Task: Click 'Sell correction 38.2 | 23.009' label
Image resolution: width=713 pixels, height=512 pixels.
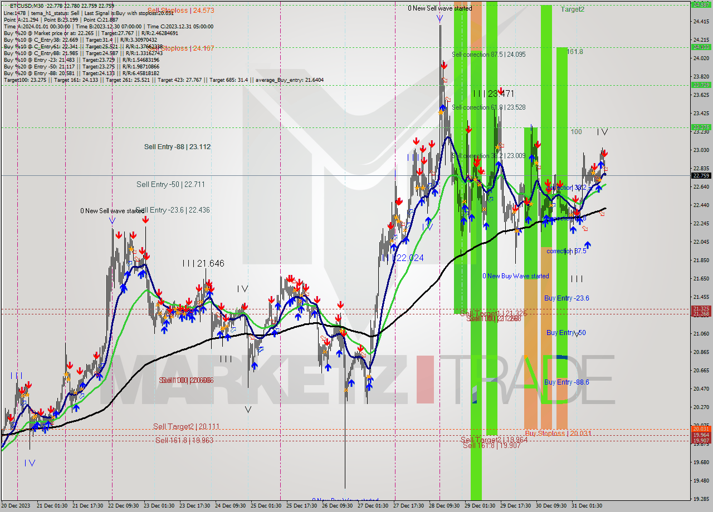Action: pos(489,156)
